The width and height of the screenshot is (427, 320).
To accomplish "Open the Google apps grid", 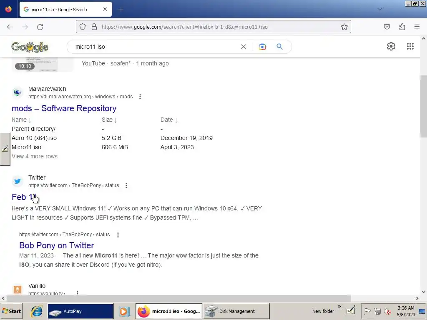I will click(410, 46).
